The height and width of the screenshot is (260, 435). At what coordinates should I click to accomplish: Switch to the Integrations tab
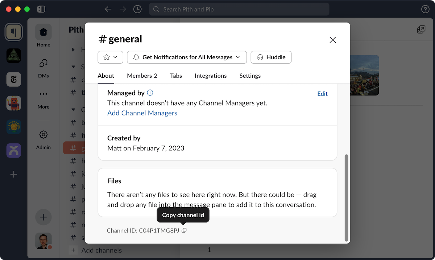211,76
